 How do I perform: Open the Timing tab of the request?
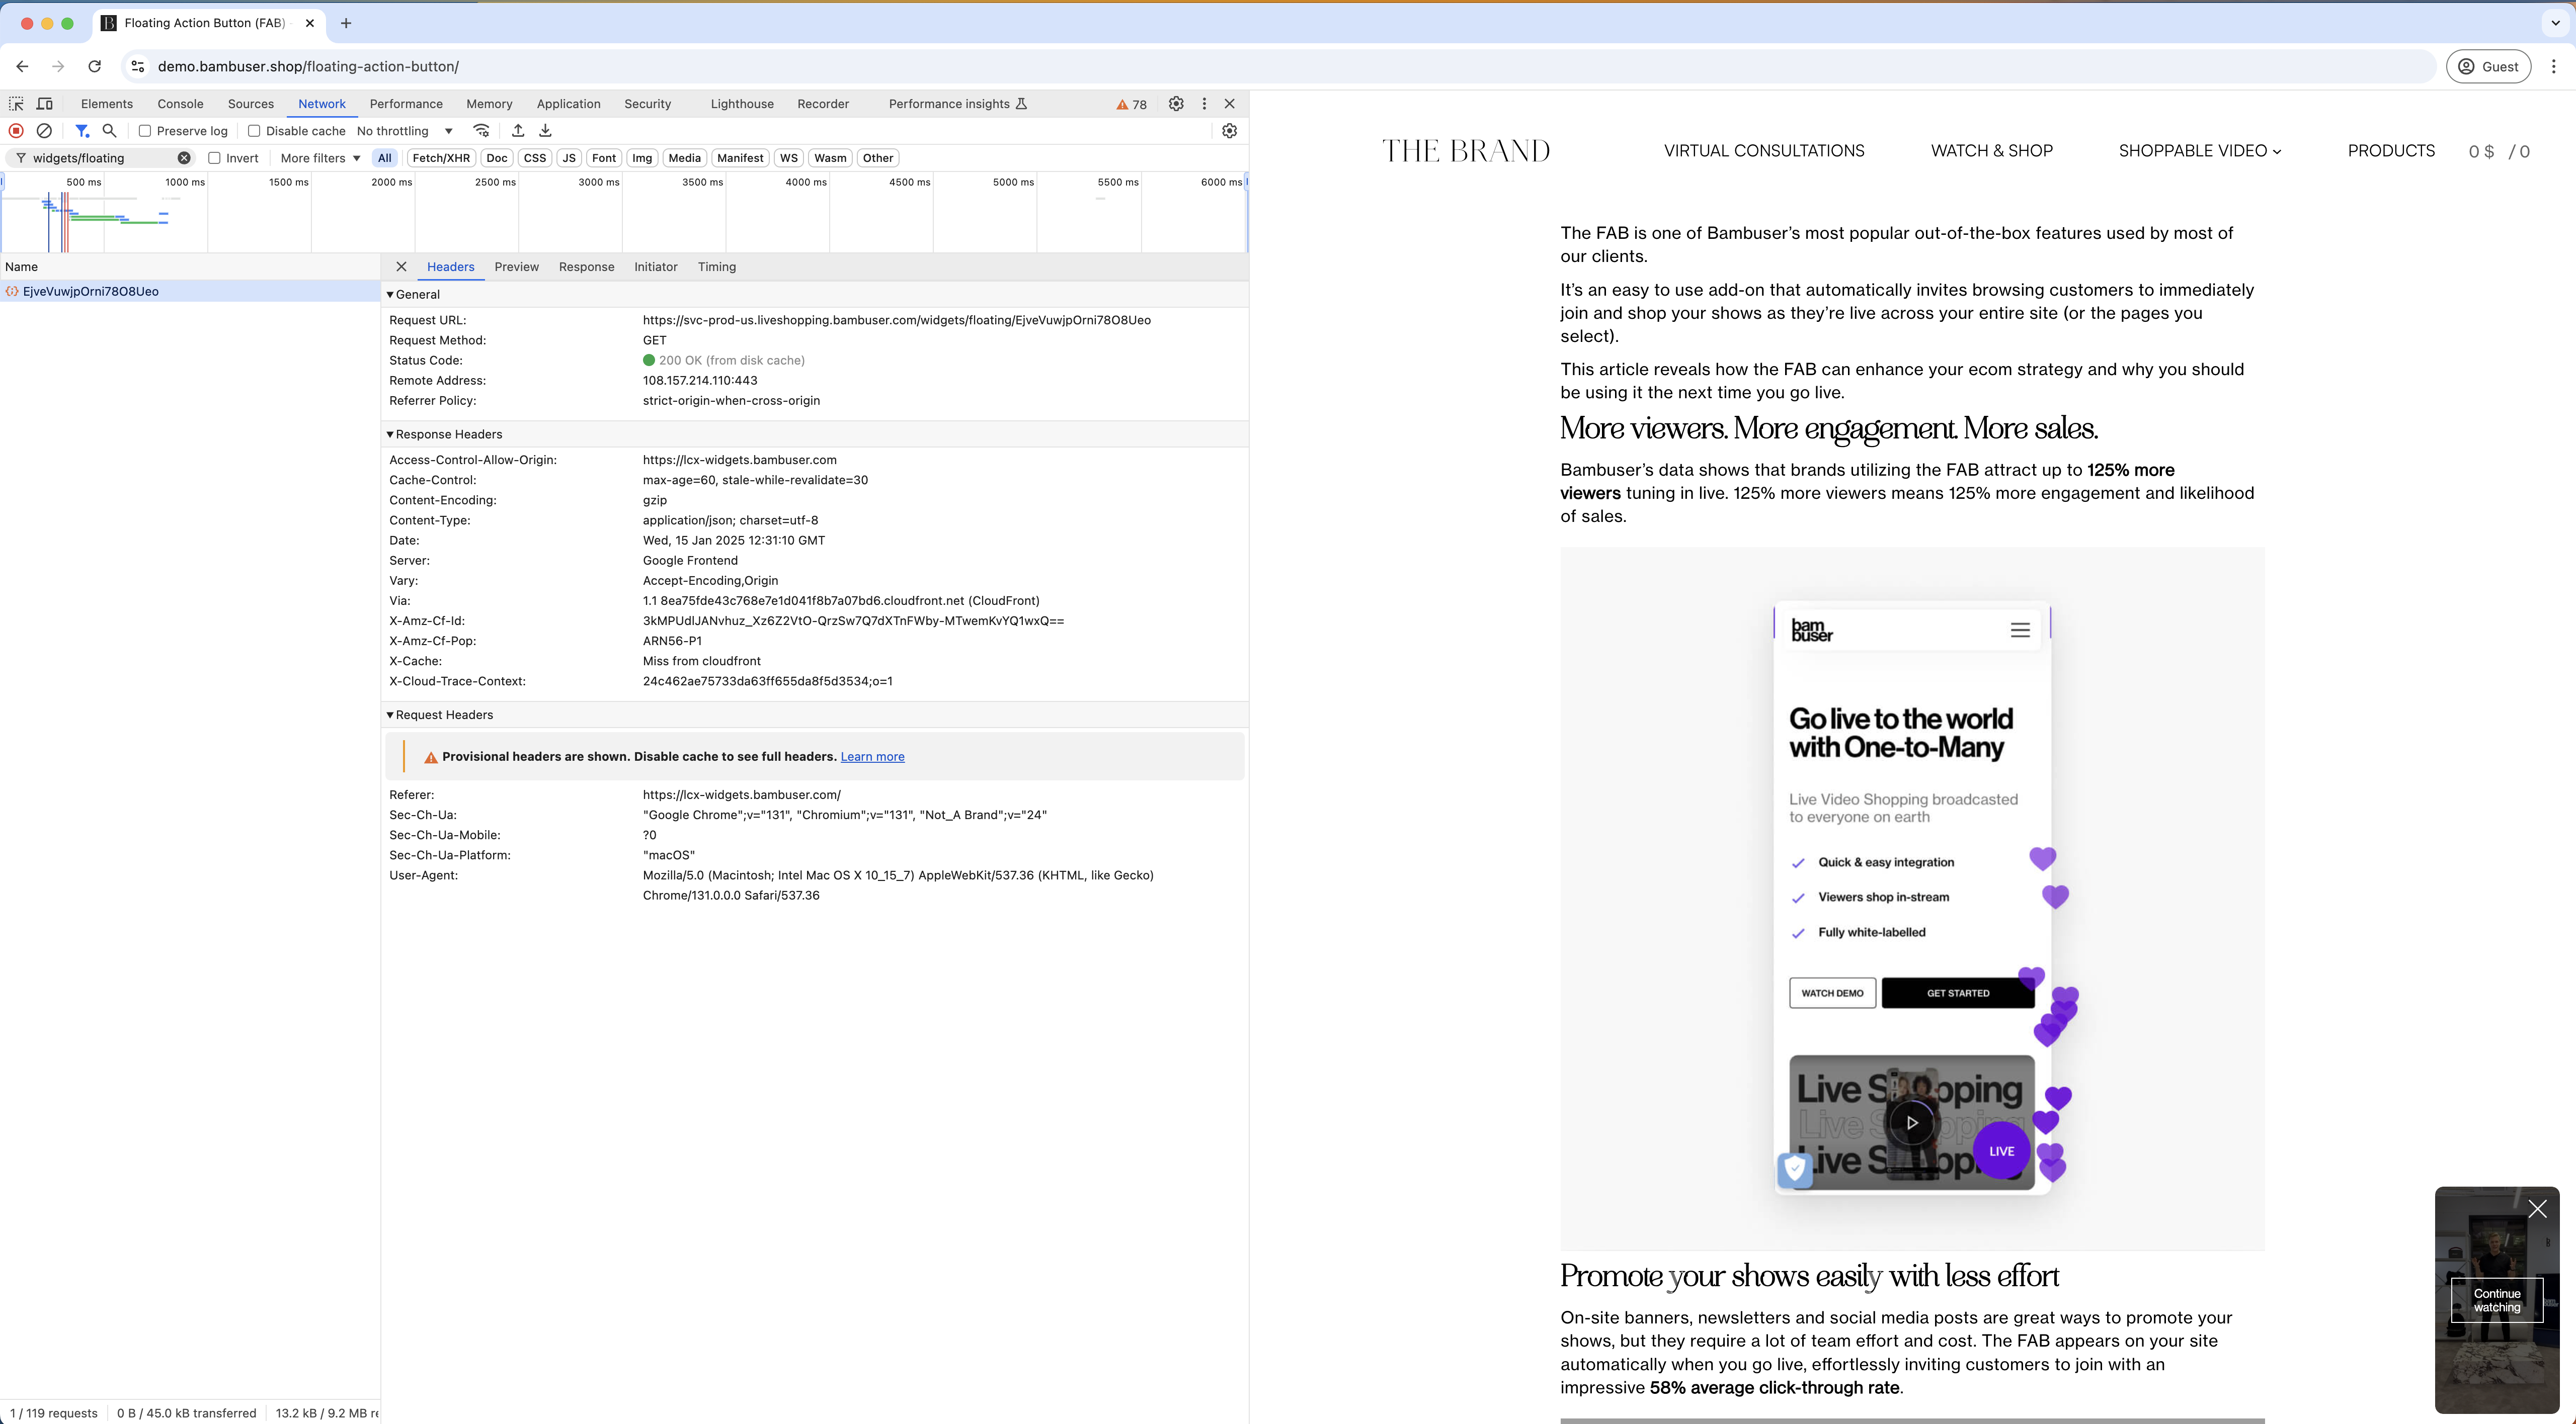pos(717,267)
